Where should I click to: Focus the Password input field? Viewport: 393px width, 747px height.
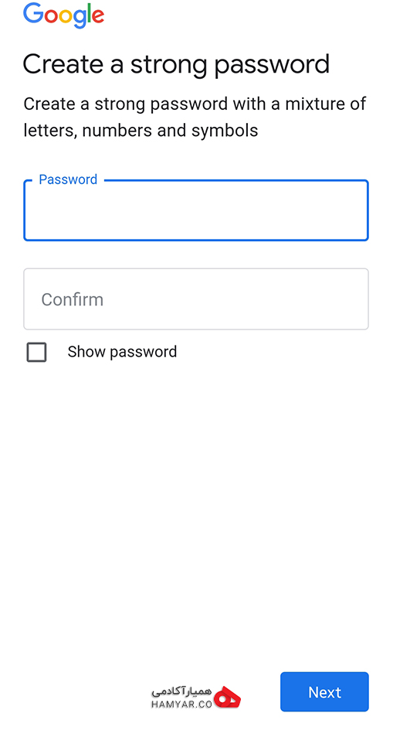point(196,210)
